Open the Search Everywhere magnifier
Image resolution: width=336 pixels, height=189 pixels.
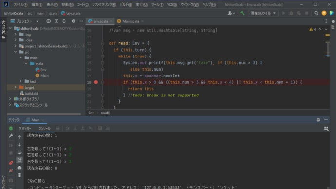(316, 13)
